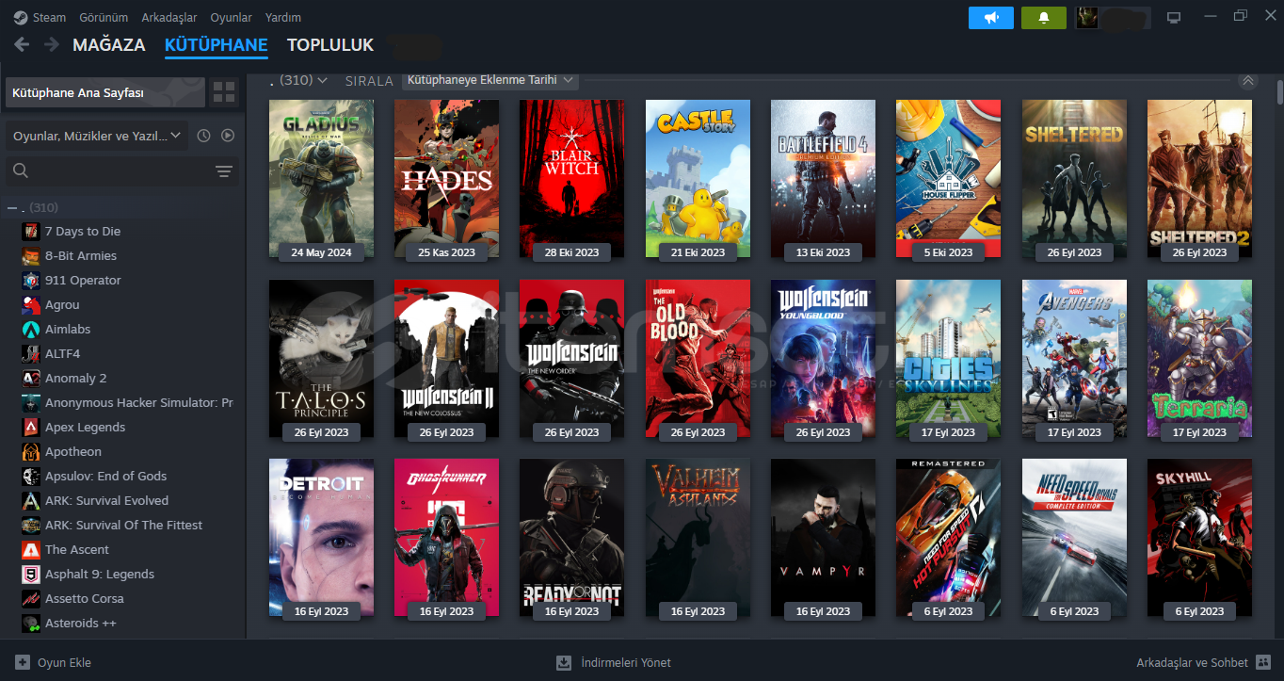The width and height of the screenshot is (1284, 681).
Task: Open the announcements megaphone button
Action: (990, 18)
